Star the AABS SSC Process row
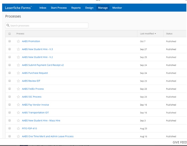The height and width of the screenshot is (146, 187). click(x=18, y=97)
